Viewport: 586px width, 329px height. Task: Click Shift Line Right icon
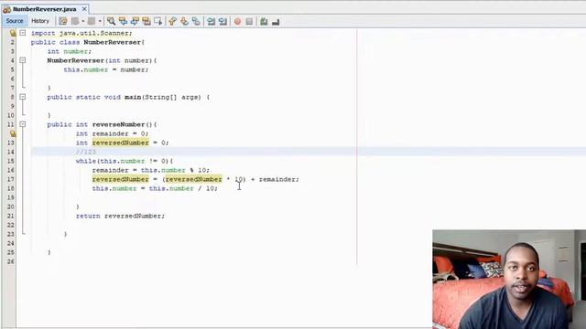pyautogui.click(x=222, y=21)
